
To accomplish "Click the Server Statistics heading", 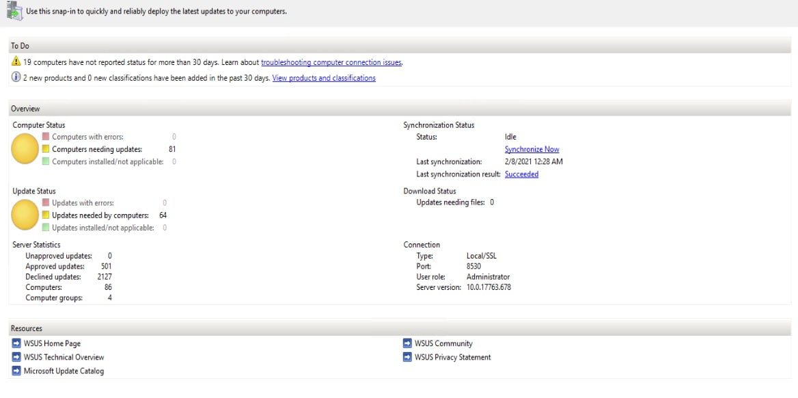I will tap(36, 245).
